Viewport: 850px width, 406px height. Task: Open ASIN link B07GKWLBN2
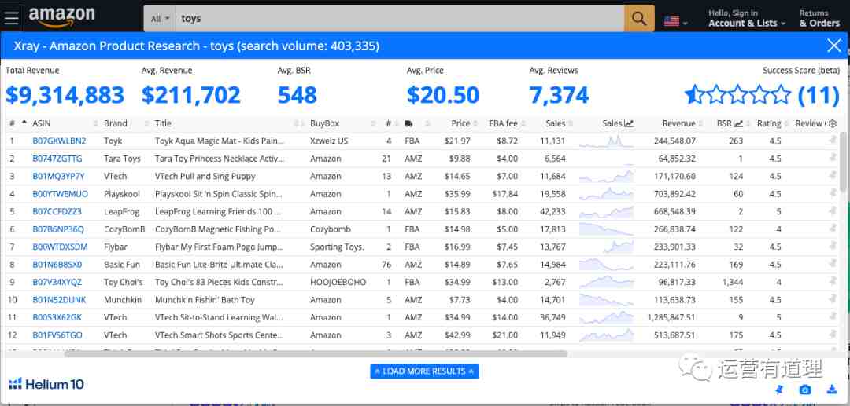point(59,141)
